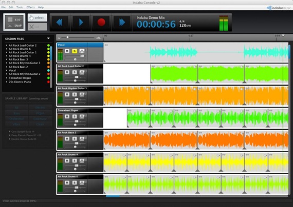Viewport: 293px width, 207px height.
Task: Solo the Alt Rock Rhythm Guitar 3 track
Action: [x=75, y=94]
